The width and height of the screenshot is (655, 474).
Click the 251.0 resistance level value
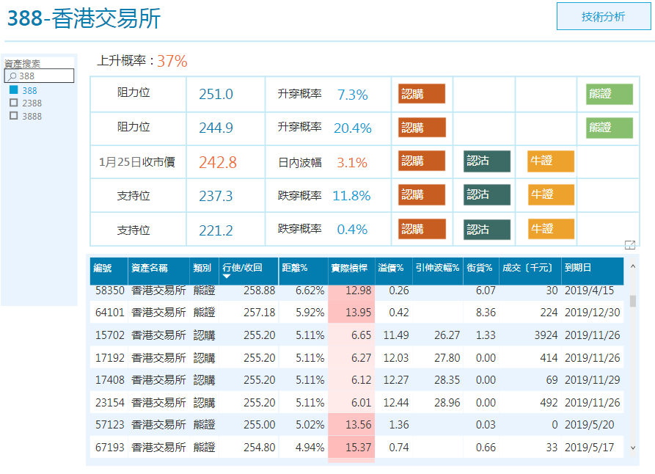click(x=216, y=95)
